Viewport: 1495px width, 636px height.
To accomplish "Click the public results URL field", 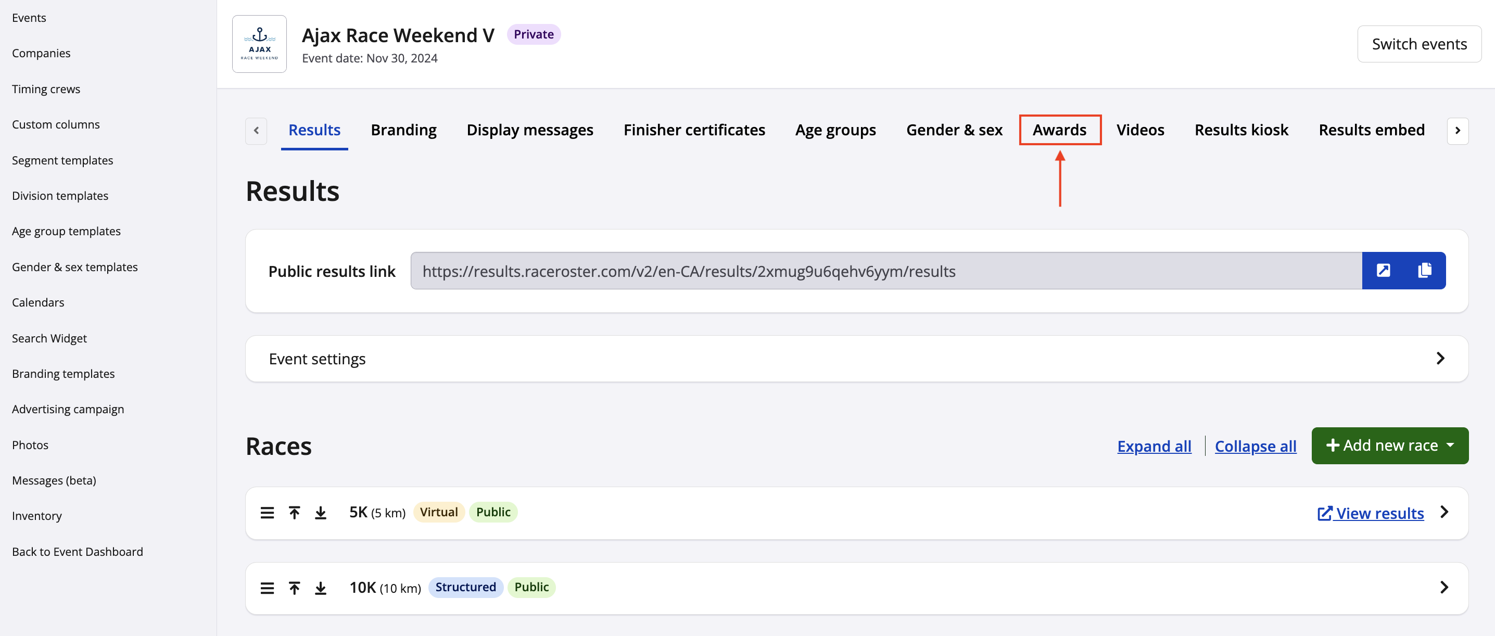I will (x=885, y=271).
